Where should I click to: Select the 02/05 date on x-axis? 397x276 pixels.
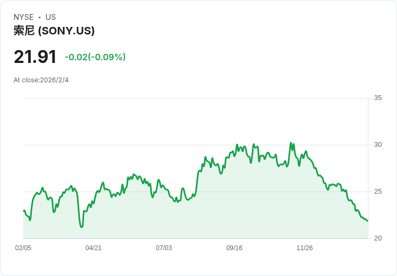(23, 248)
